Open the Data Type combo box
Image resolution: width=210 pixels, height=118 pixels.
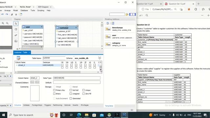tap(76, 78)
